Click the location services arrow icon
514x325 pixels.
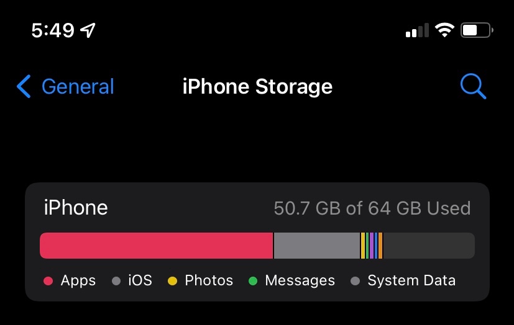click(x=88, y=30)
